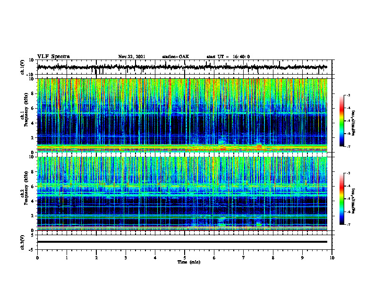Viewport: 374px width, 289px height.
Task: Click the "5" tick on ch.3(V) axis
Action: (x=33, y=235)
